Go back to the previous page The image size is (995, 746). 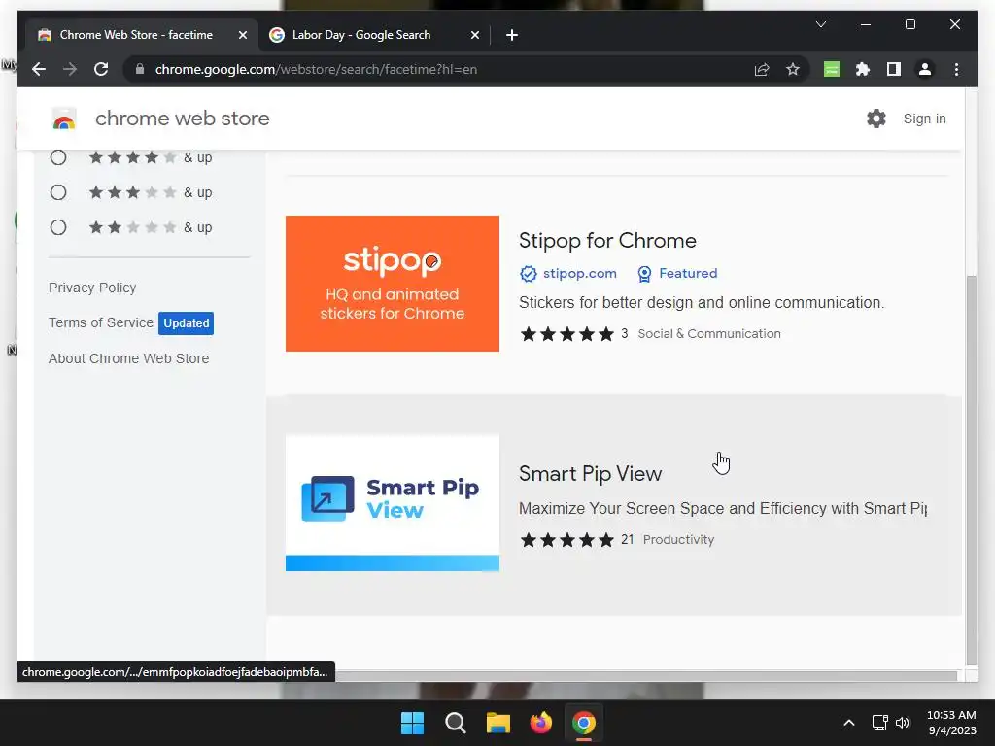[x=39, y=69]
